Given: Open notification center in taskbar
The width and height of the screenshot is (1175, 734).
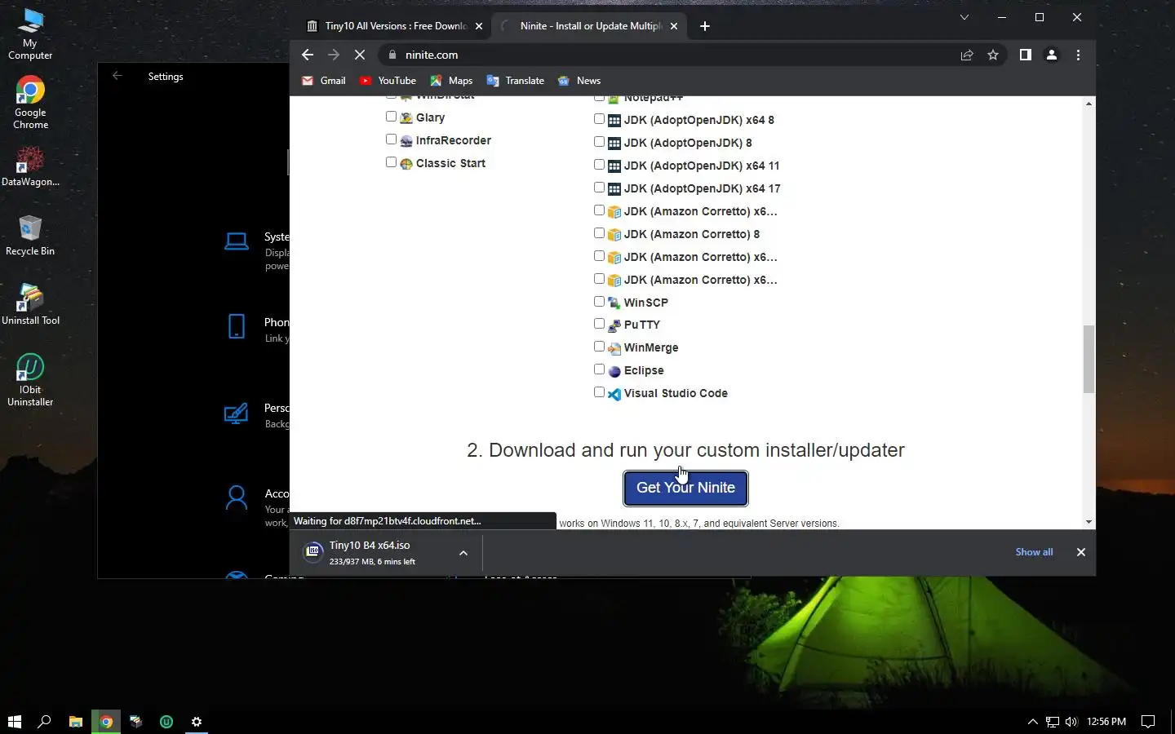Looking at the screenshot, I should click(1148, 721).
